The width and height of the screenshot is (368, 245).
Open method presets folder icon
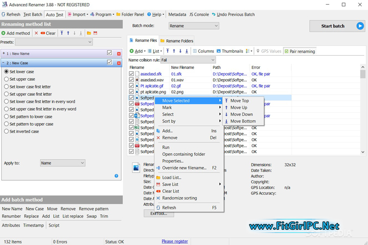[x=89, y=33]
